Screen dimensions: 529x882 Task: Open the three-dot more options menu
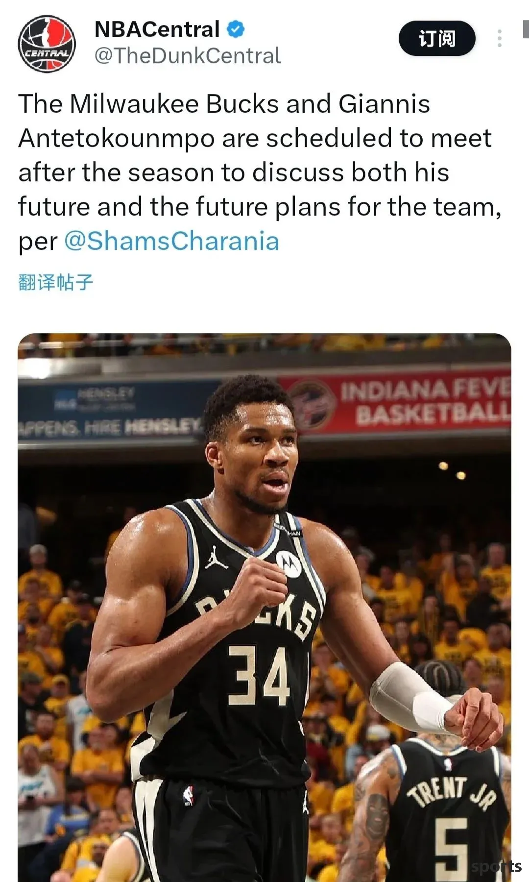[x=499, y=38]
